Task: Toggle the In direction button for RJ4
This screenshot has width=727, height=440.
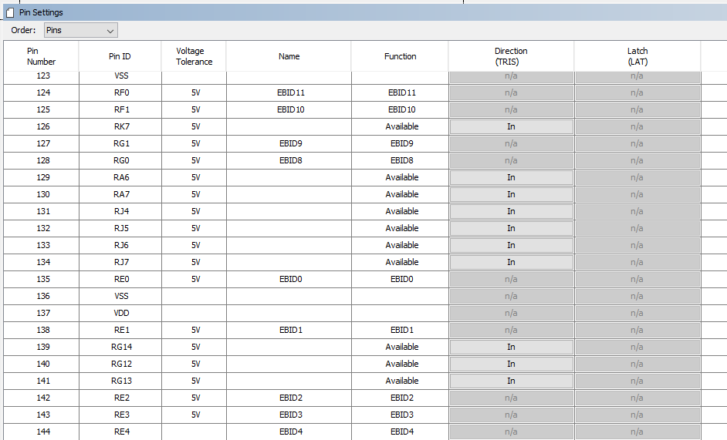Action: click(511, 211)
